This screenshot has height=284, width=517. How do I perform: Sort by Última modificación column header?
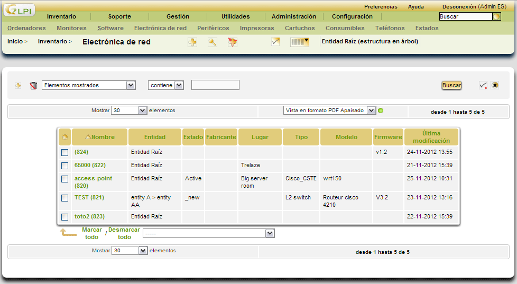(x=431, y=137)
